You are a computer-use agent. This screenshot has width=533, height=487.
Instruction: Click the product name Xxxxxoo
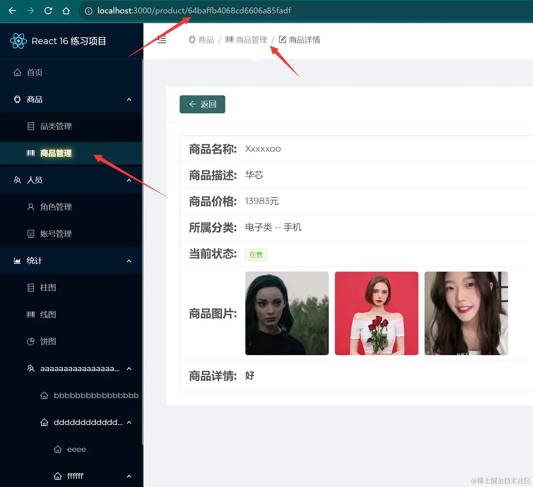[x=263, y=149]
